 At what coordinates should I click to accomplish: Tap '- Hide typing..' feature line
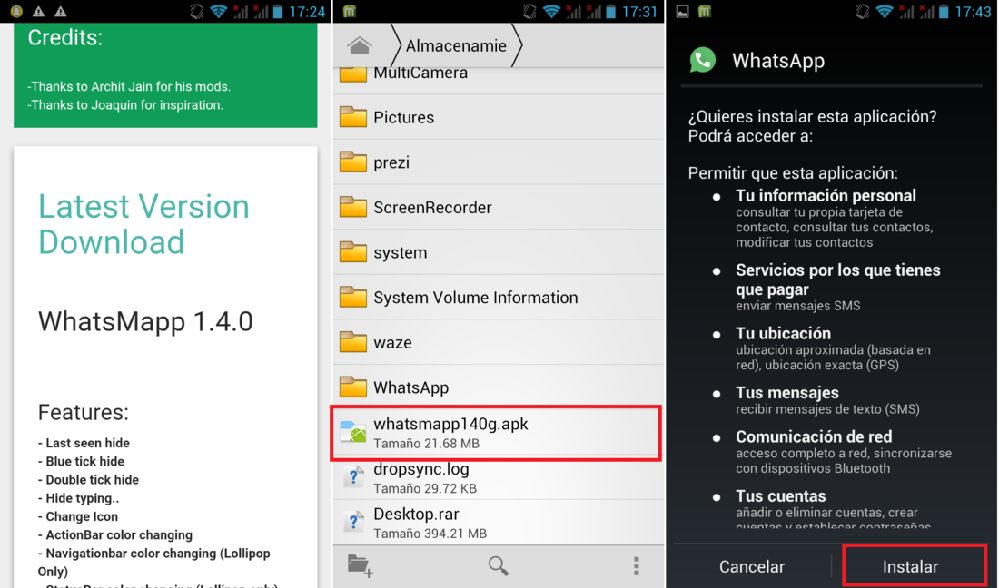coord(78,498)
